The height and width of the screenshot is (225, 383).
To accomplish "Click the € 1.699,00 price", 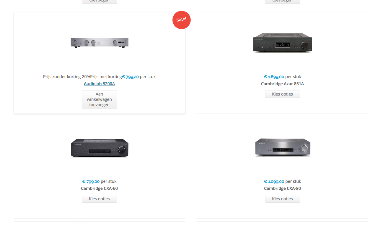I will point(274,77).
